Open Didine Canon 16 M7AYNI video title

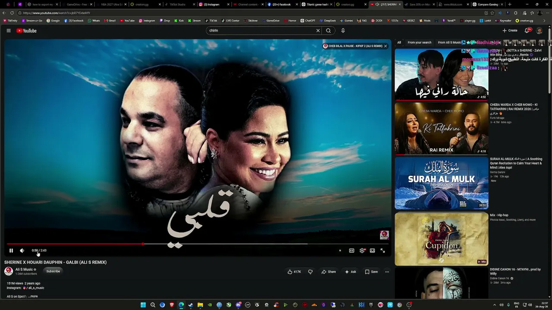point(515,271)
